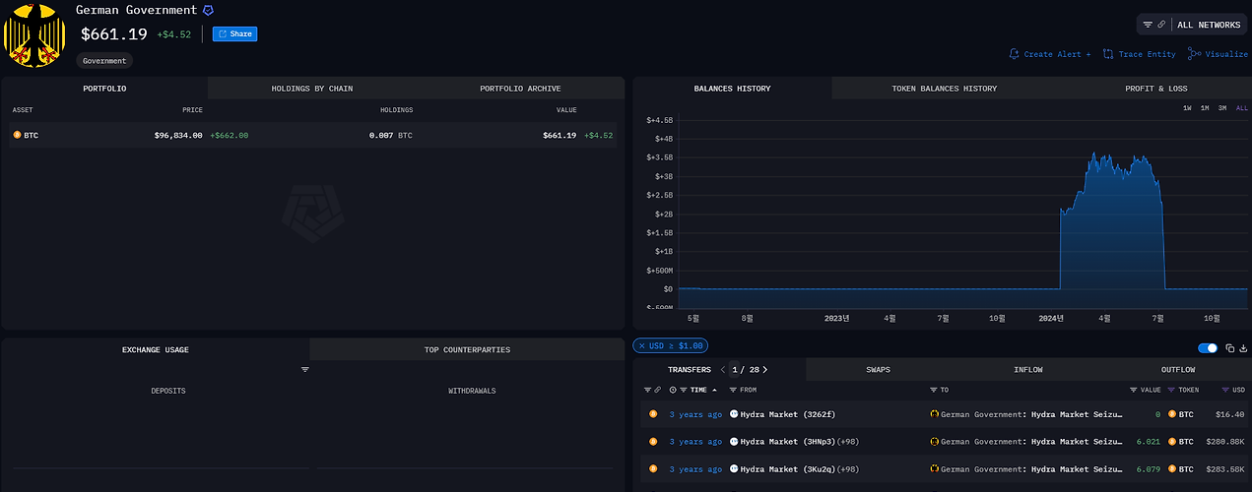Click German Government crest in $16.40 row

[x=935, y=414]
